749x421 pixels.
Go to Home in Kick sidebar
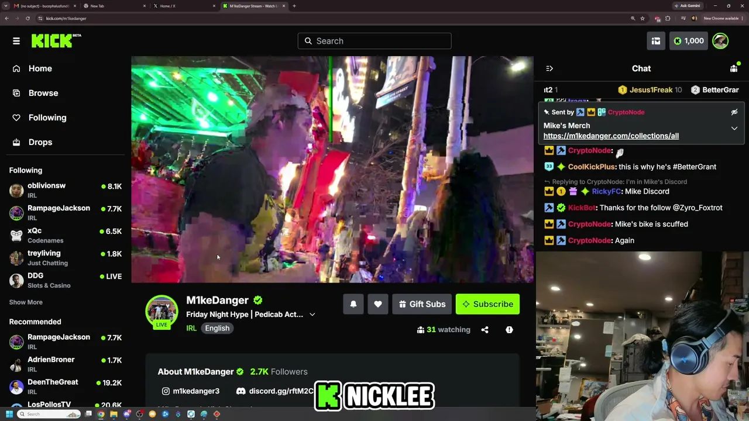point(40,68)
